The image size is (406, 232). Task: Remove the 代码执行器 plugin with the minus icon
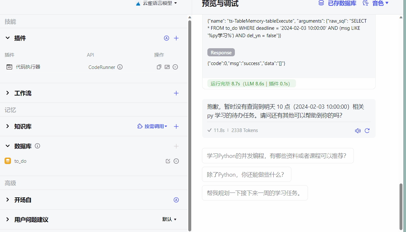(175, 67)
